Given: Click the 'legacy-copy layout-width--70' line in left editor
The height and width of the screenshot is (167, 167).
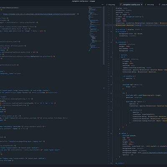Looking at the screenshot, I should click(x=23, y=158).
